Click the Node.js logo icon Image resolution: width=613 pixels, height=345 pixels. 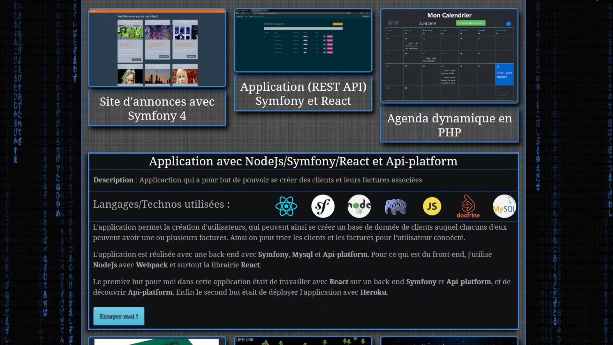coord(359,206)
